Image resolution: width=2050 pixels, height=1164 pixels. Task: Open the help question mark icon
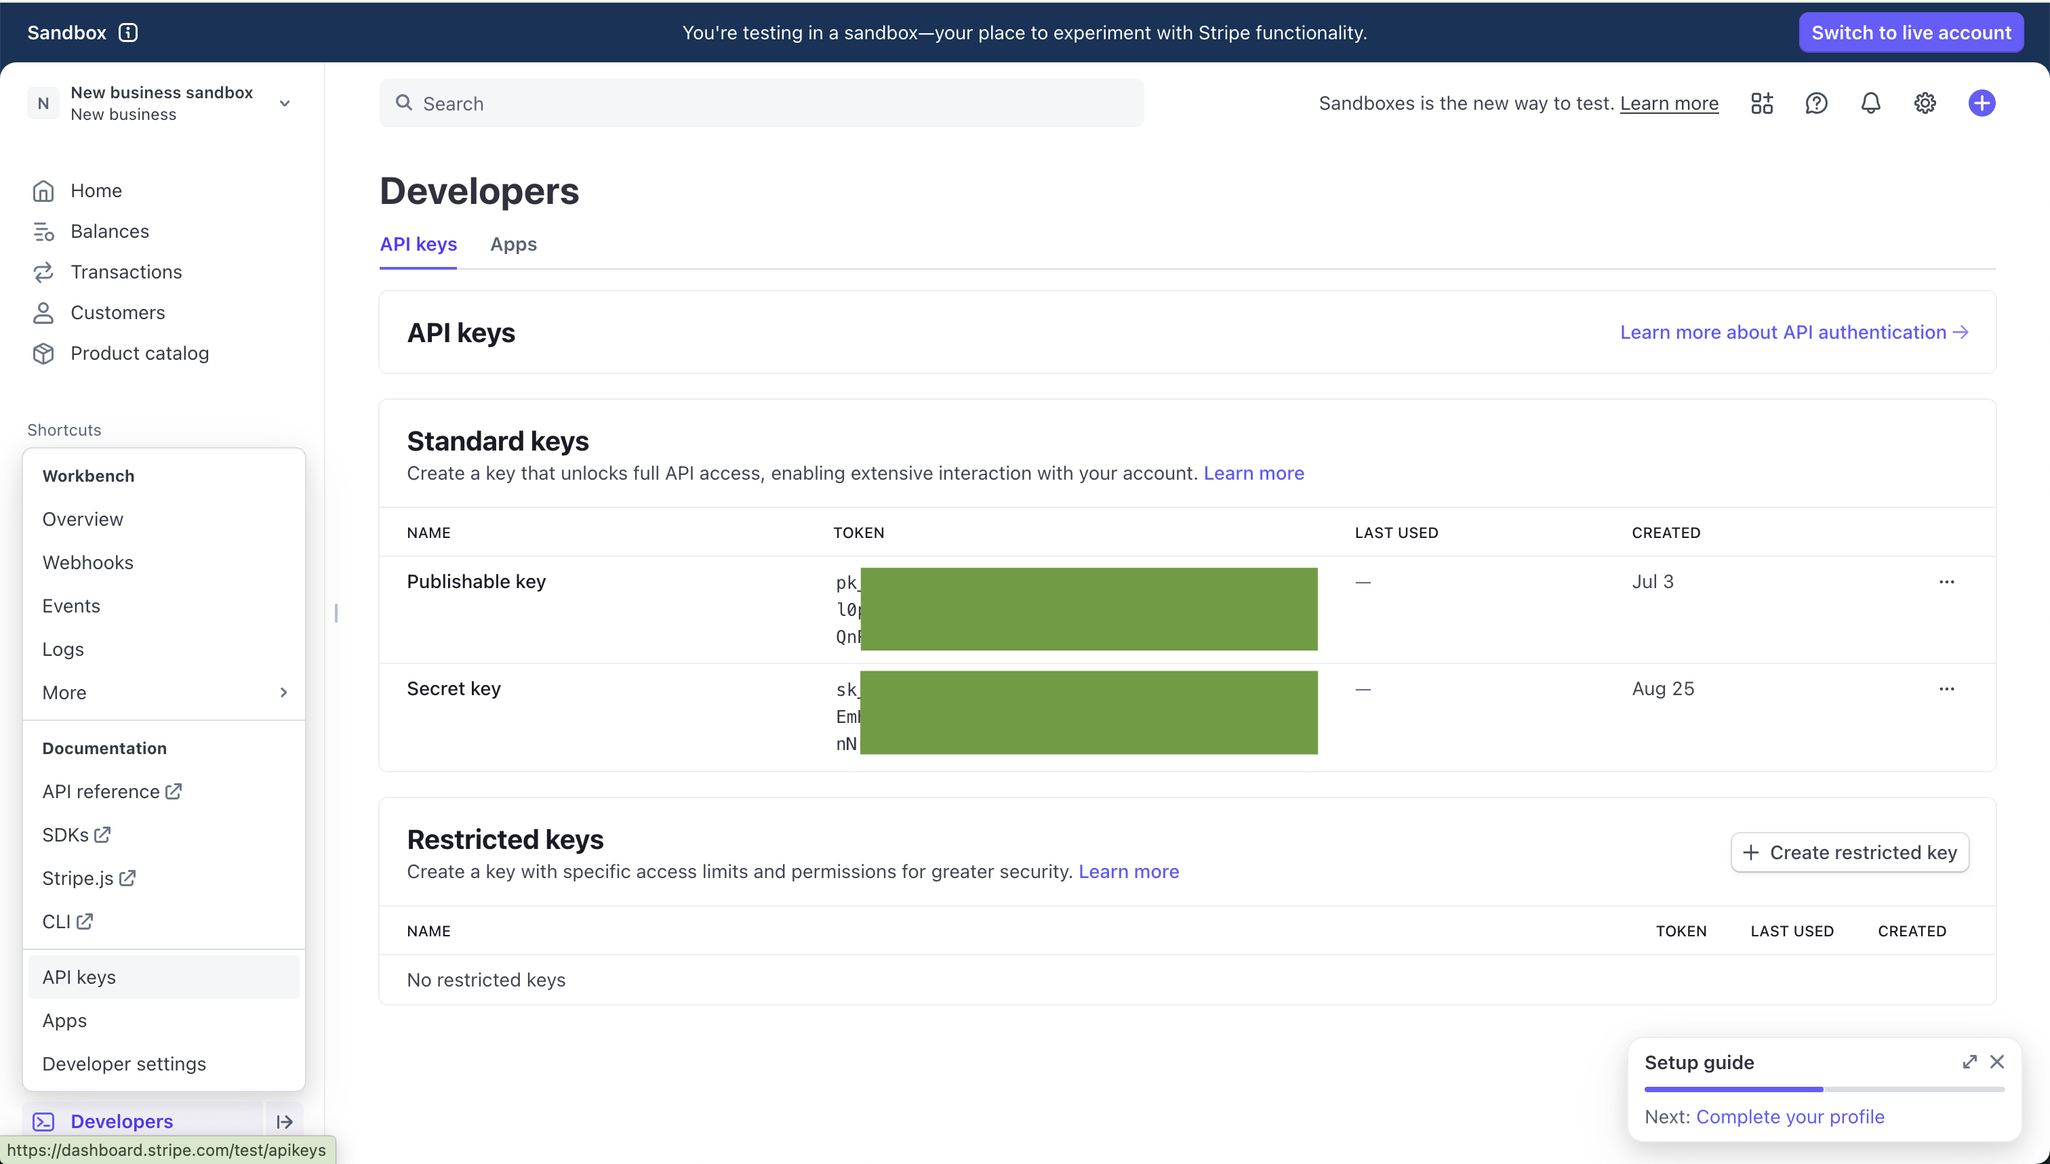pyautogui.click(x=1815, y=103)
